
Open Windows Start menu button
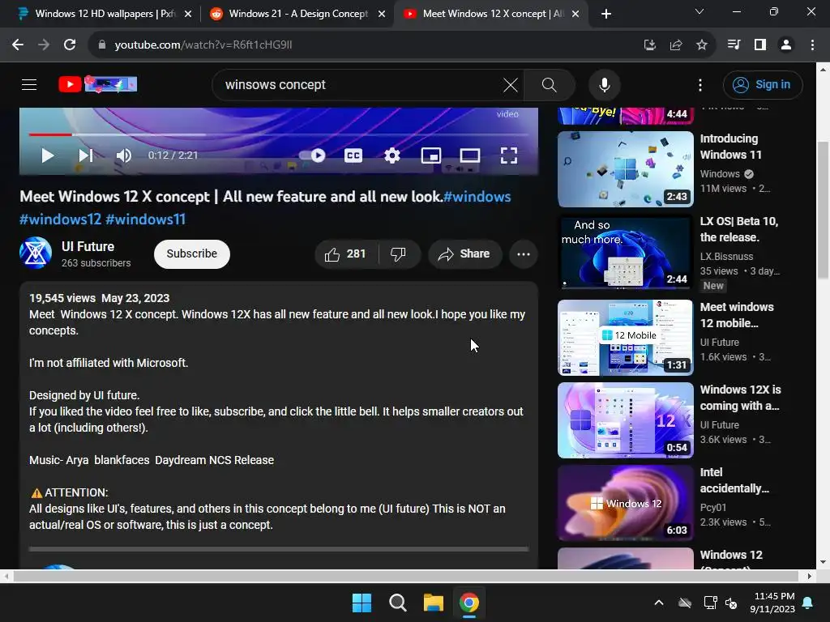click(x=362, y=603)
